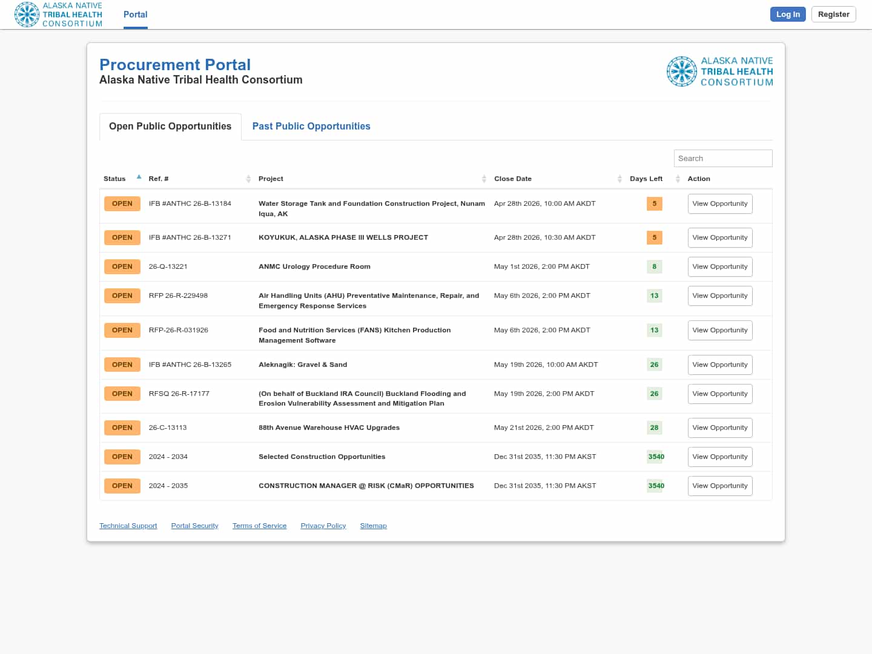Click project title 88th Avenue Warehouse HVAC Upgrades
The image size is (872, 654).
(329, 428)
